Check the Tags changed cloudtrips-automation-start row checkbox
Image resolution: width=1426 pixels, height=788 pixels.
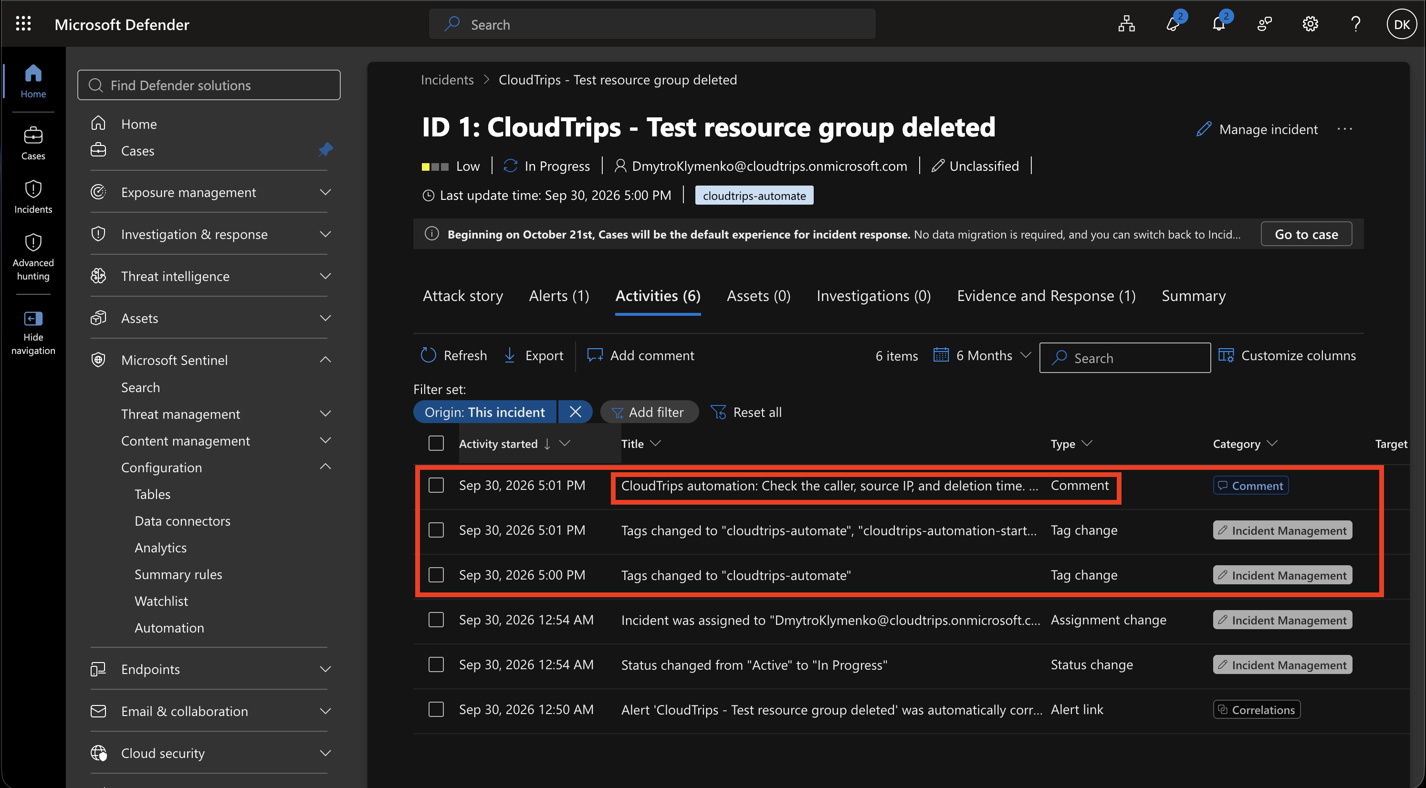tap(436, 530)
